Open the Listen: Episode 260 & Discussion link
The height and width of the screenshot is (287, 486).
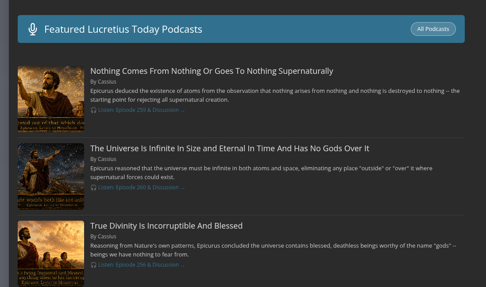coord(138,188)
